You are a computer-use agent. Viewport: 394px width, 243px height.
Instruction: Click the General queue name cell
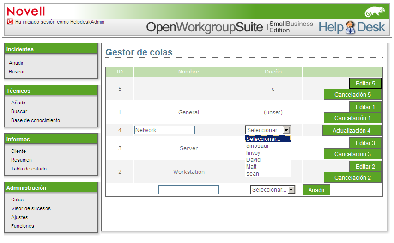point(189,112)
